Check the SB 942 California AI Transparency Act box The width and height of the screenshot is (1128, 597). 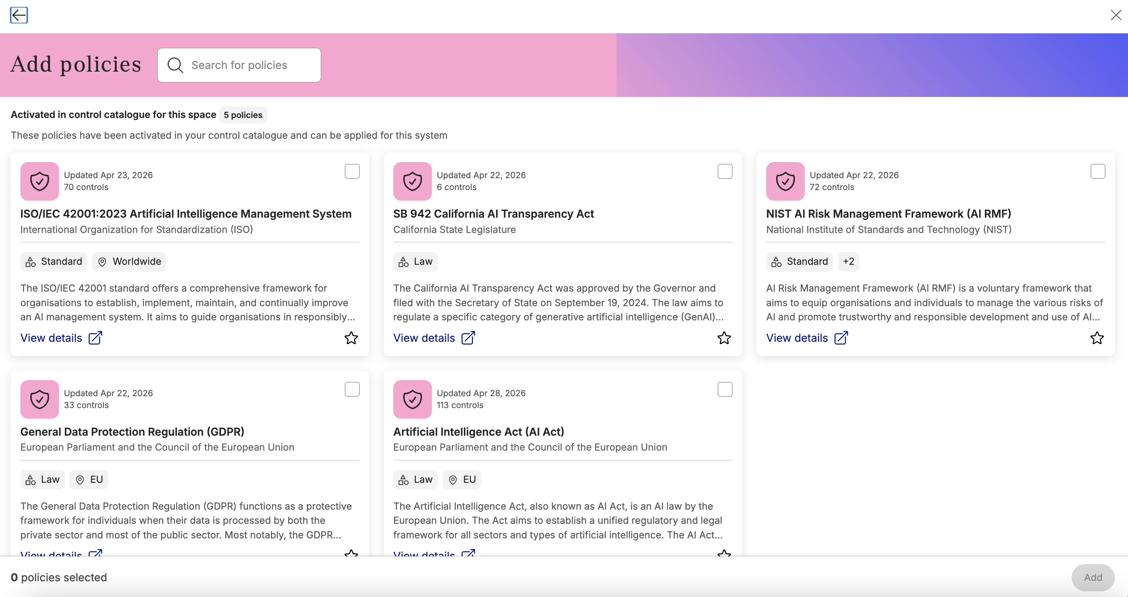[725, 171]
